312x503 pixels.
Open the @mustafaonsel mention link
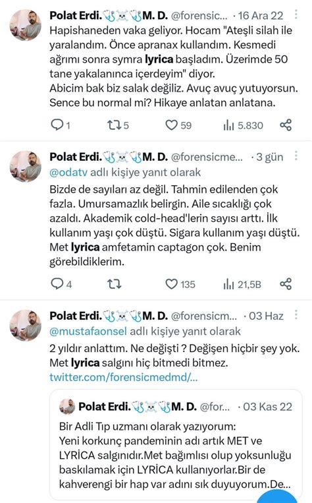tap(88, 331)
